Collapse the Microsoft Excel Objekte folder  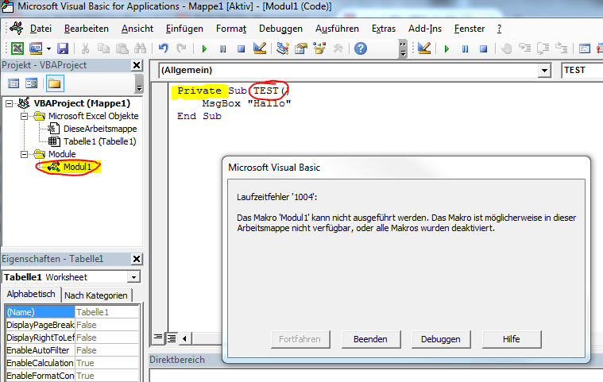(x=24, y=116)
